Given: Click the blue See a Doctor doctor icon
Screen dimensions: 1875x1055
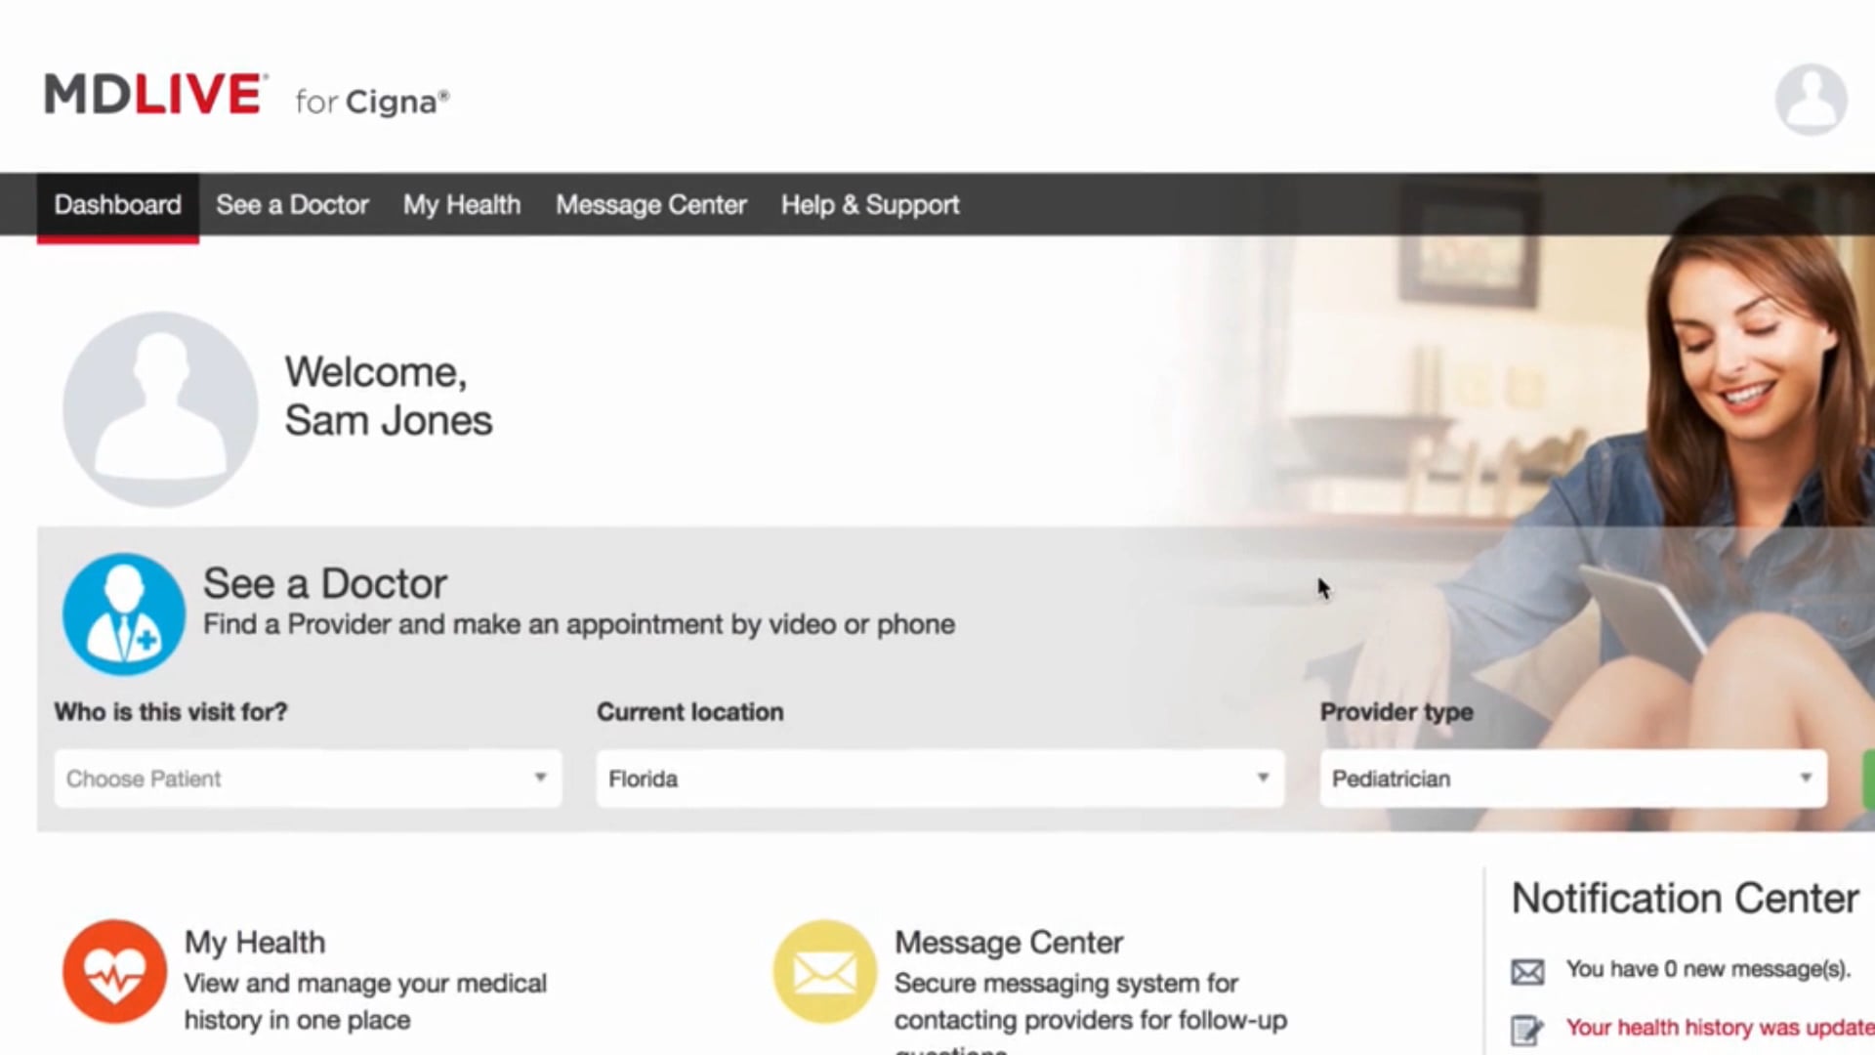Looking at the screenshot, I should click(x=122, y=613).
